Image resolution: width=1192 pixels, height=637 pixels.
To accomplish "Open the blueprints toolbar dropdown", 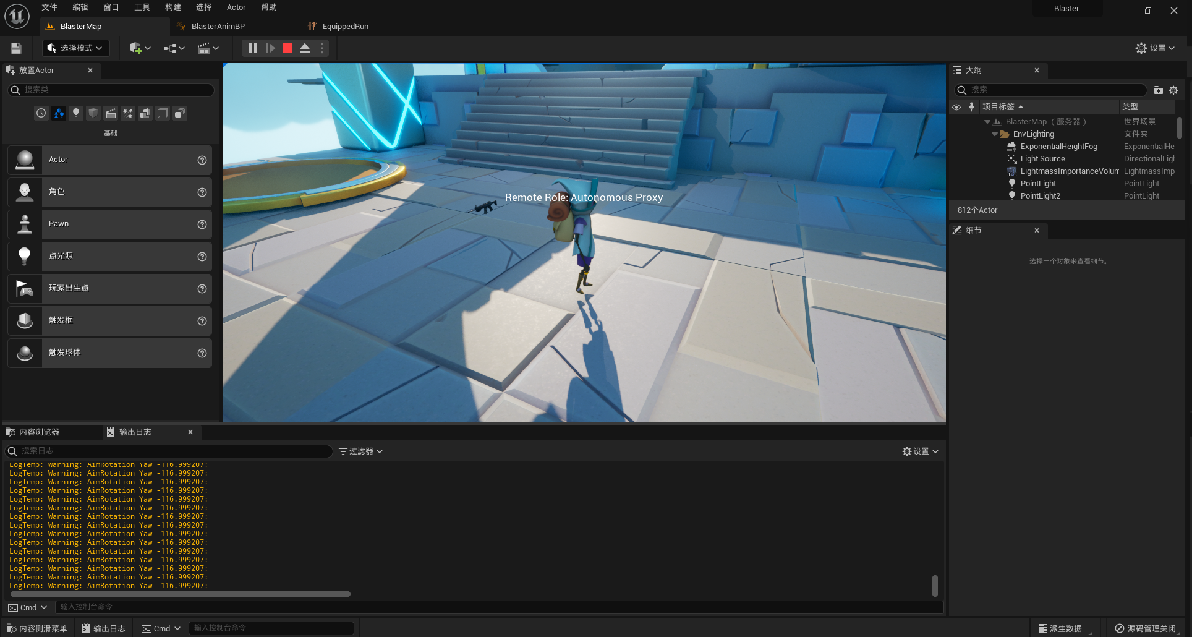I will (174, 48).
